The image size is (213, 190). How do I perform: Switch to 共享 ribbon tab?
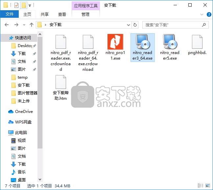[45, 14]
